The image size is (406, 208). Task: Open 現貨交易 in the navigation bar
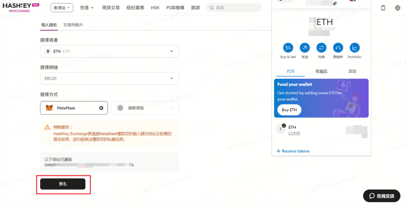tap(111, 8)
